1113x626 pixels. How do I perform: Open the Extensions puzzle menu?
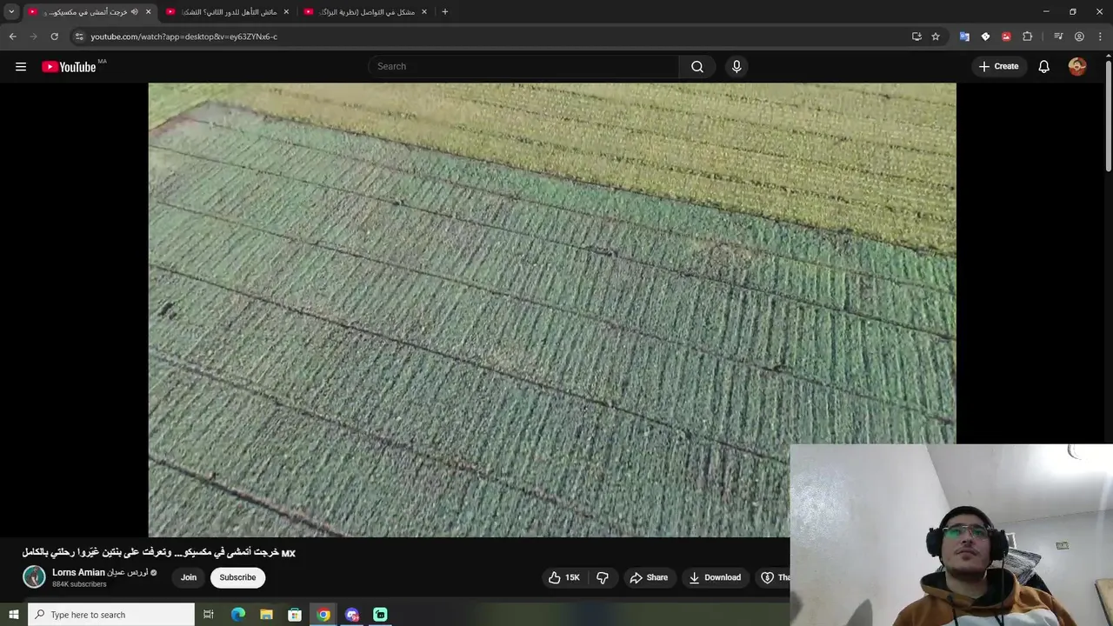pyautogui.click(x=1028, y=37)
